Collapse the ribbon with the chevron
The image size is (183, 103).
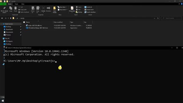pyautogui.click(x=179, y=4)
